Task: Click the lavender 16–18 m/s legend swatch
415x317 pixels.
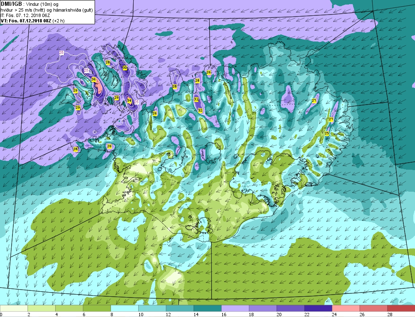Action: click(235, 308)
